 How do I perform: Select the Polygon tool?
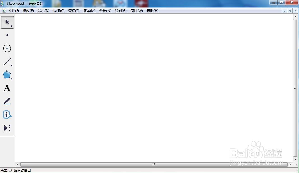click(x=7, y=75)
